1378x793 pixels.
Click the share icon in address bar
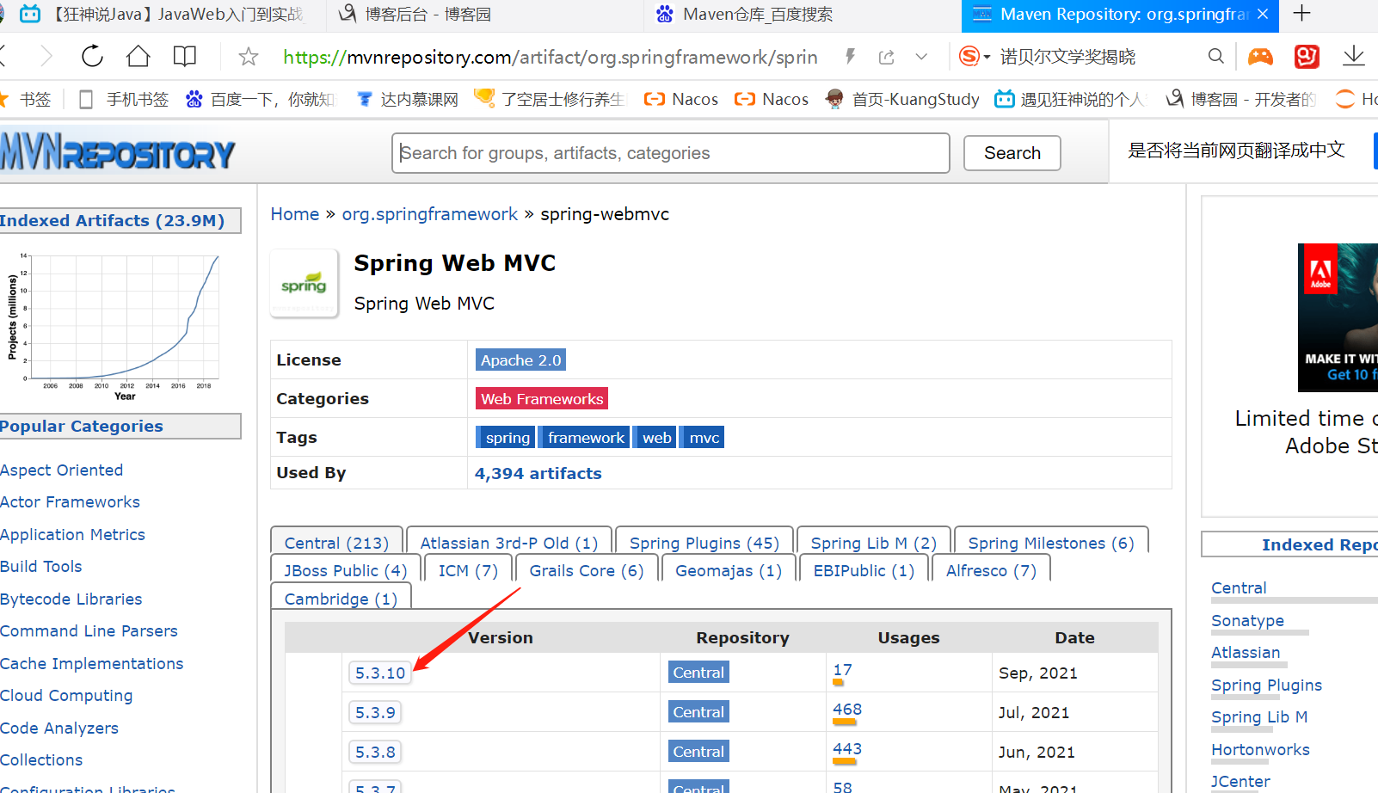[x=886, y=57]
